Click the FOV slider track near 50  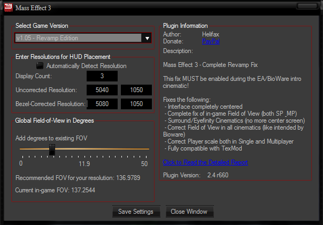[146, 149]
